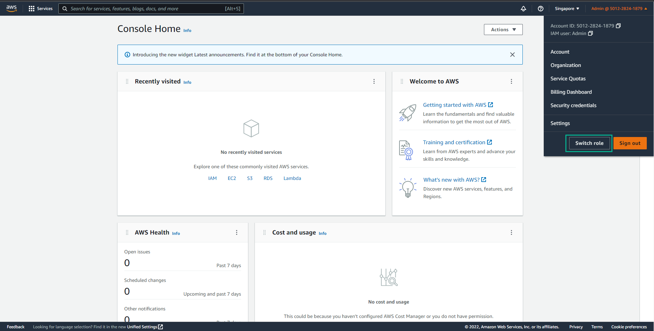Open Service Quotas in the user menu
654x331 pixels.
point(568,79)
